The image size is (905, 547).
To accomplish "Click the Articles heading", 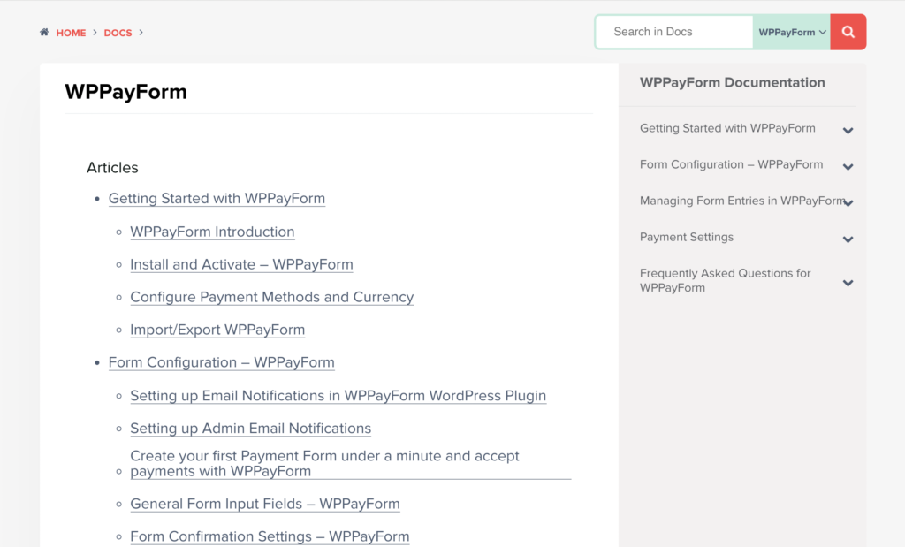I will coord(112,168).
